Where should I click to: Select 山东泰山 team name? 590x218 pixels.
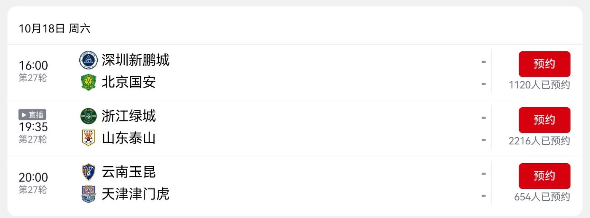pos(129,138)
